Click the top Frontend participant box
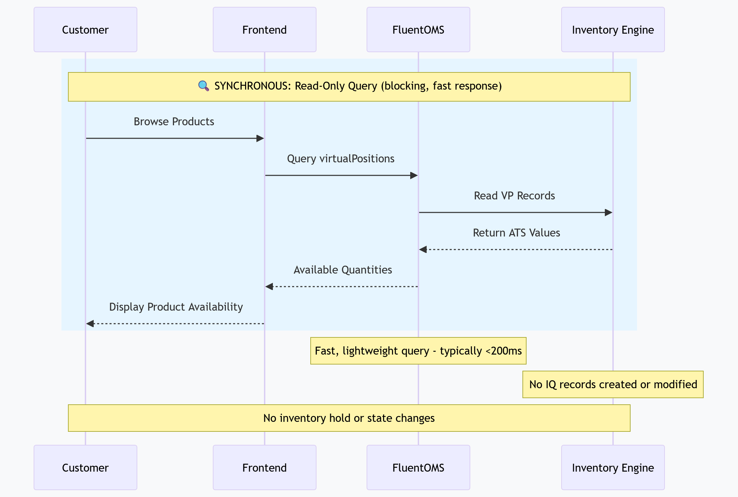 click(264, 30)
